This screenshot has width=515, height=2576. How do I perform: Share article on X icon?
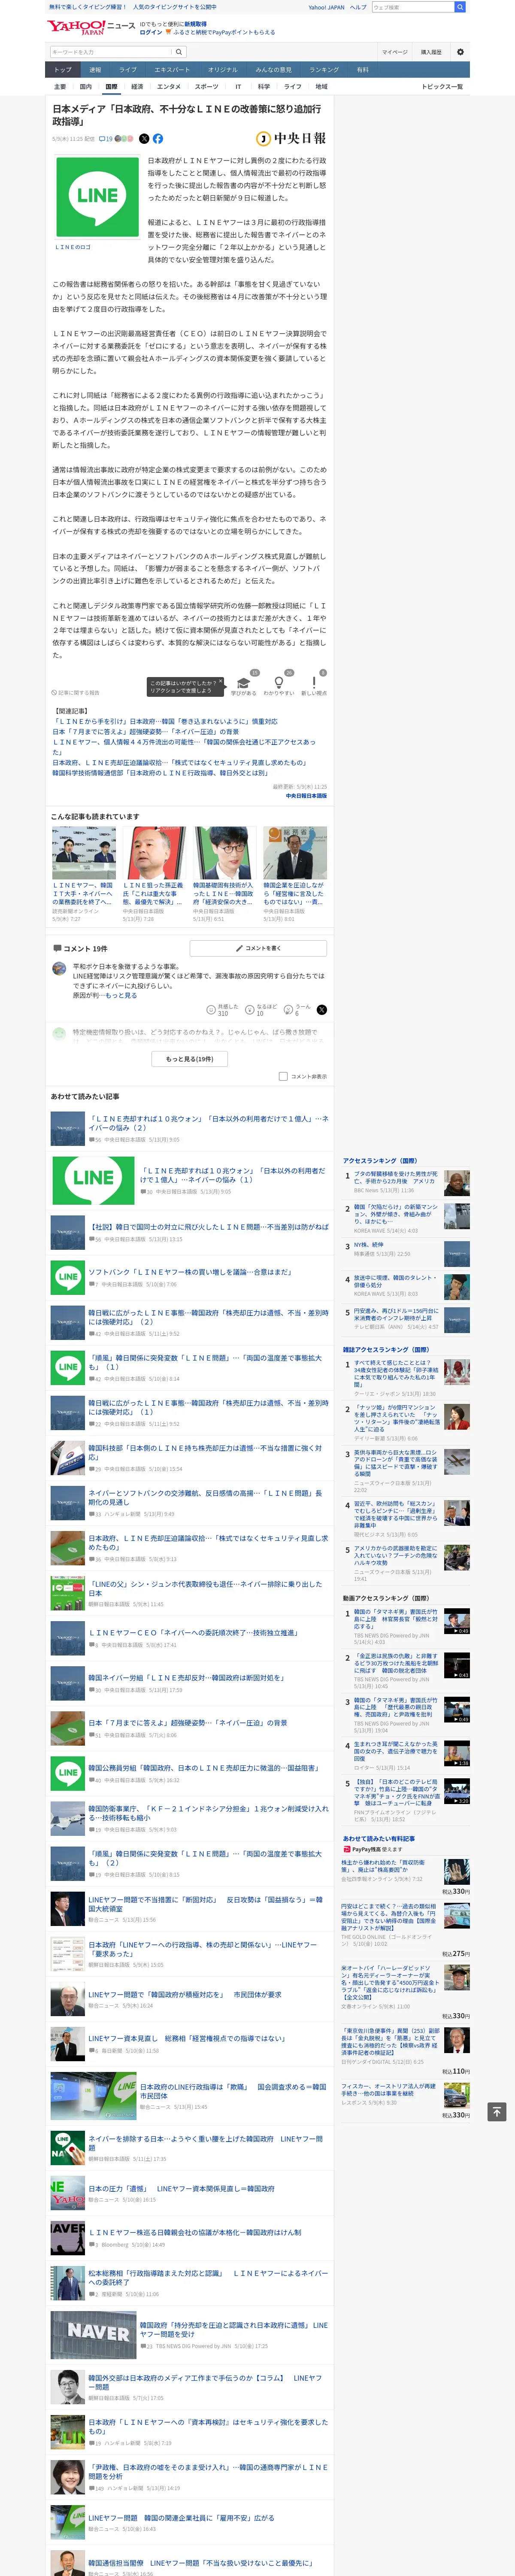pyautogui.click(x=144, y=139)
